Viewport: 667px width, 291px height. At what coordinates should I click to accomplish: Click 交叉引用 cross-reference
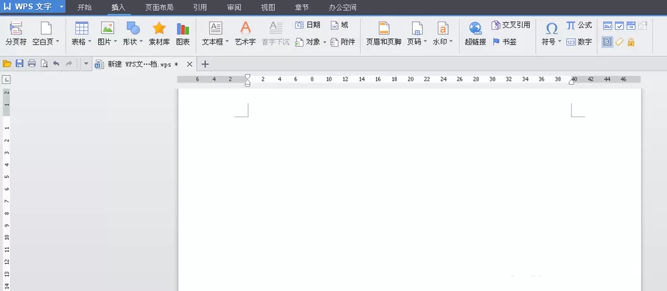[511, 25]
